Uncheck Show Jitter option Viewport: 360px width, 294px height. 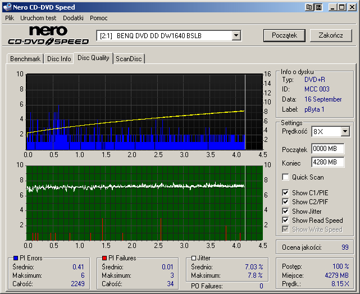pos(285,211)
